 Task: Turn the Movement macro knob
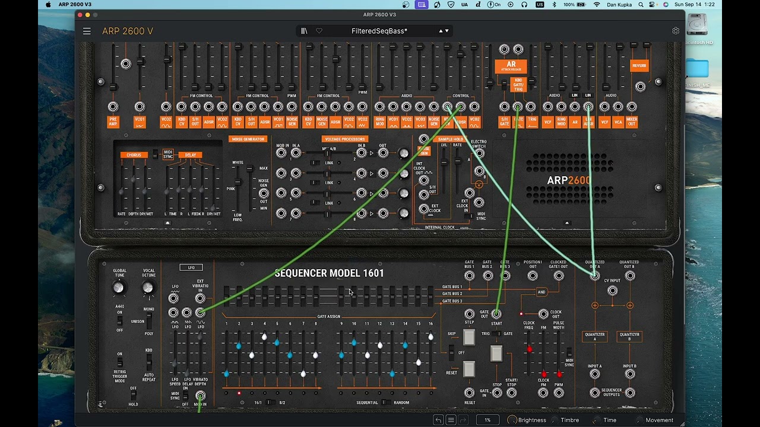coord(639,420)
